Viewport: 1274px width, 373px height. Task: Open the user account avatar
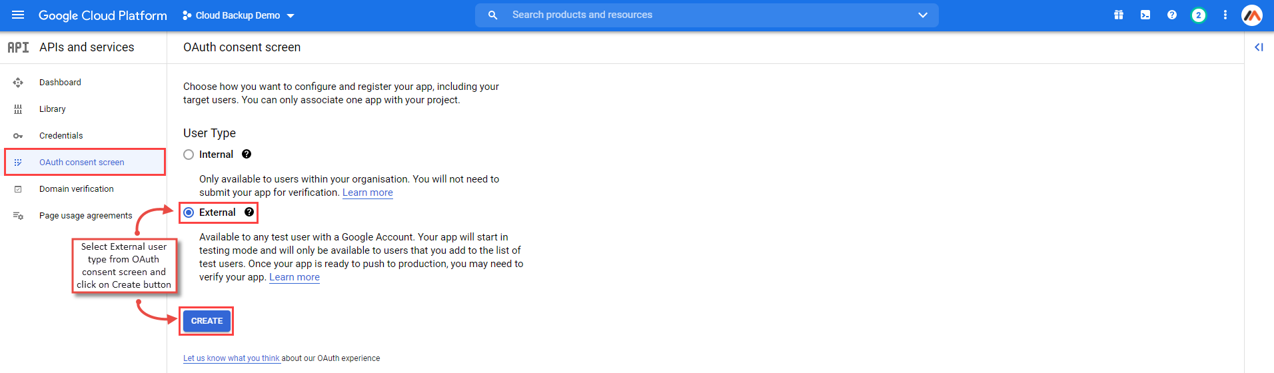1252,15
